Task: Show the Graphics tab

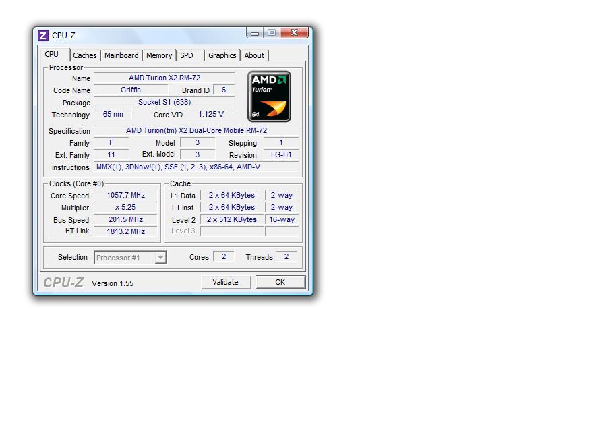Action: click(222, 55)
